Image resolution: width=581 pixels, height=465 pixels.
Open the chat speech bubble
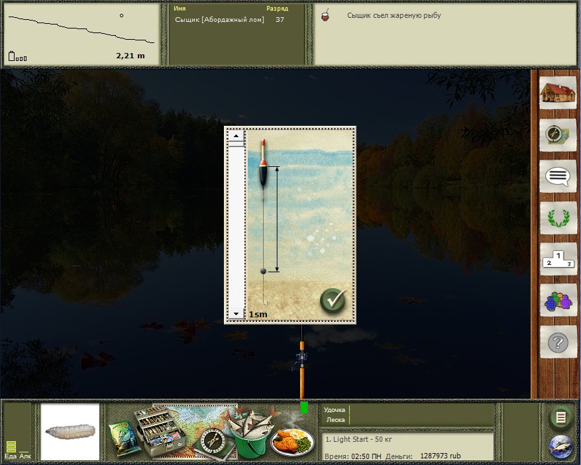point(556,176)
